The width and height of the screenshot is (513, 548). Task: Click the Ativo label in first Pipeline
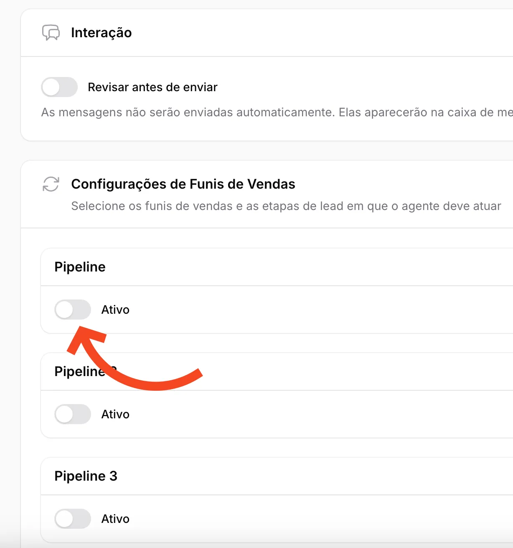pyautogui.click(x=115, y=310)
